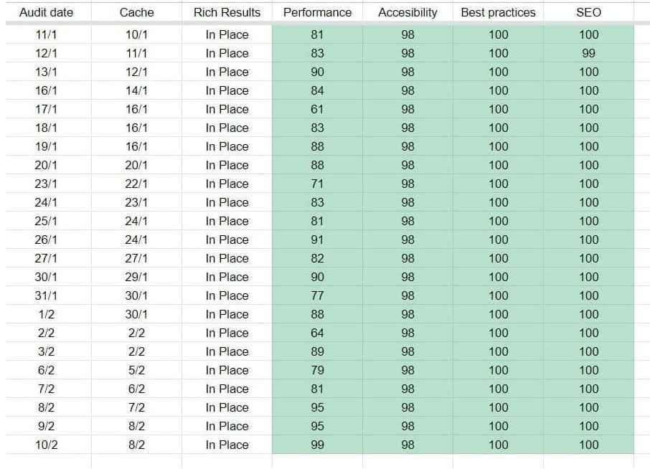Select the Performance cell with value 99
The height and width of the screenshot is (469, 650).
[x=317, y=445]
